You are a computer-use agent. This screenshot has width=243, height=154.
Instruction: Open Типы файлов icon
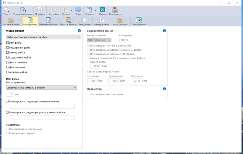pos(139,21)
